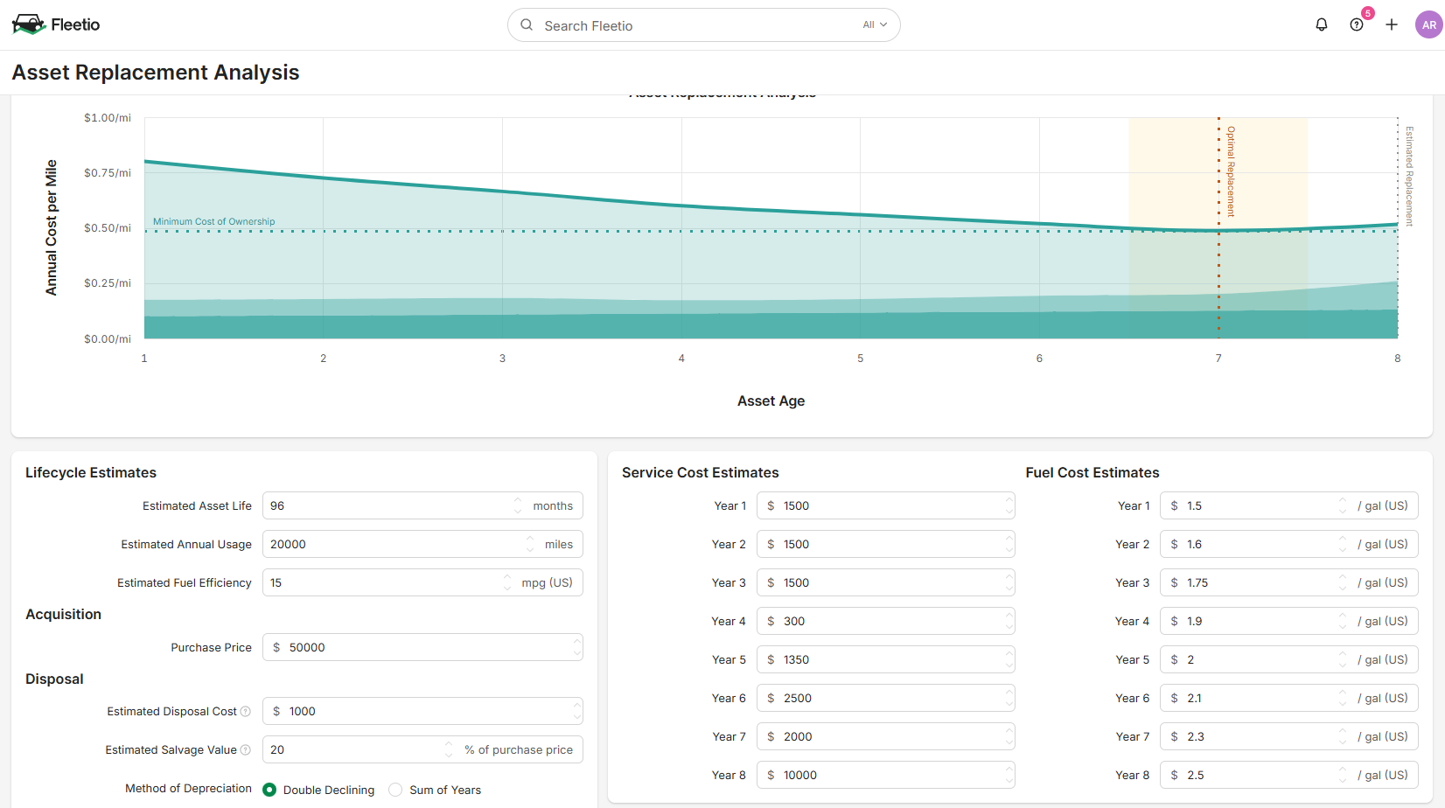
Task: Open the help question mark icon
Action: click(x=1356, y=24)
